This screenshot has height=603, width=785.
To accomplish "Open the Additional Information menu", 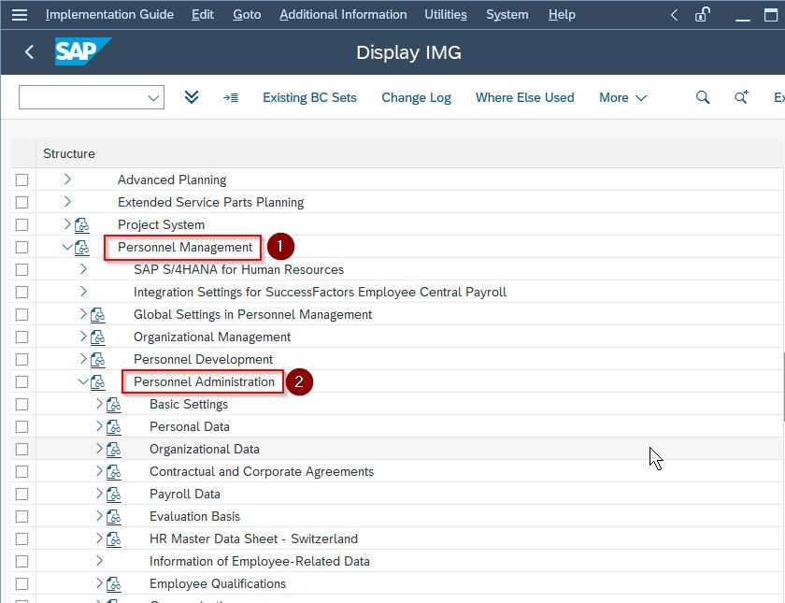I will (343, 15).
